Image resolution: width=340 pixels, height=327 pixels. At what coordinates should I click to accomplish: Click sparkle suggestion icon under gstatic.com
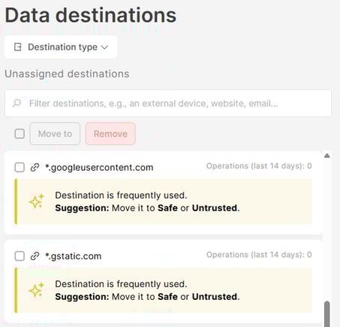(x=36, y=290)
